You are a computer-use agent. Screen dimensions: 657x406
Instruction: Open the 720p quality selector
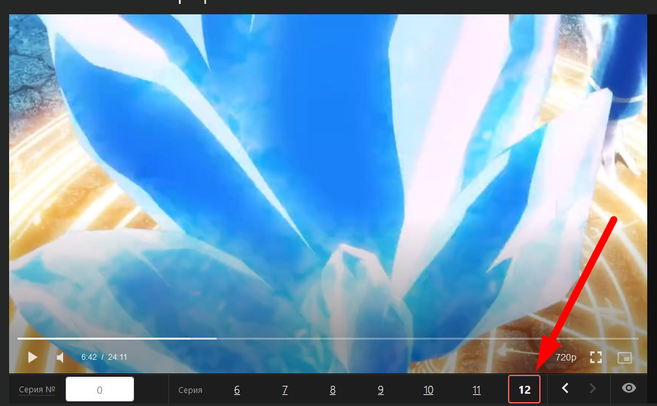pyautogui.click(x=565, y=357)
